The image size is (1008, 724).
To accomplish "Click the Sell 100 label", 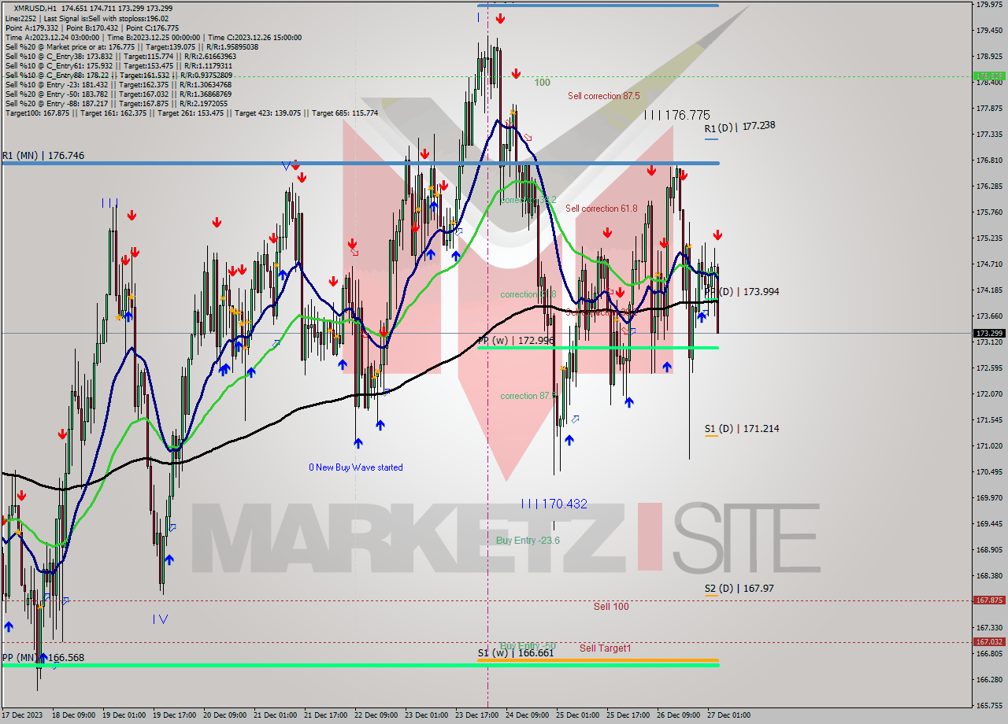I will 611,606.
